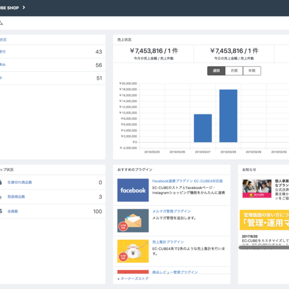Open the 在庫切れ商品数 link
The image size is (289, 289).
click(x=20, y=182)
